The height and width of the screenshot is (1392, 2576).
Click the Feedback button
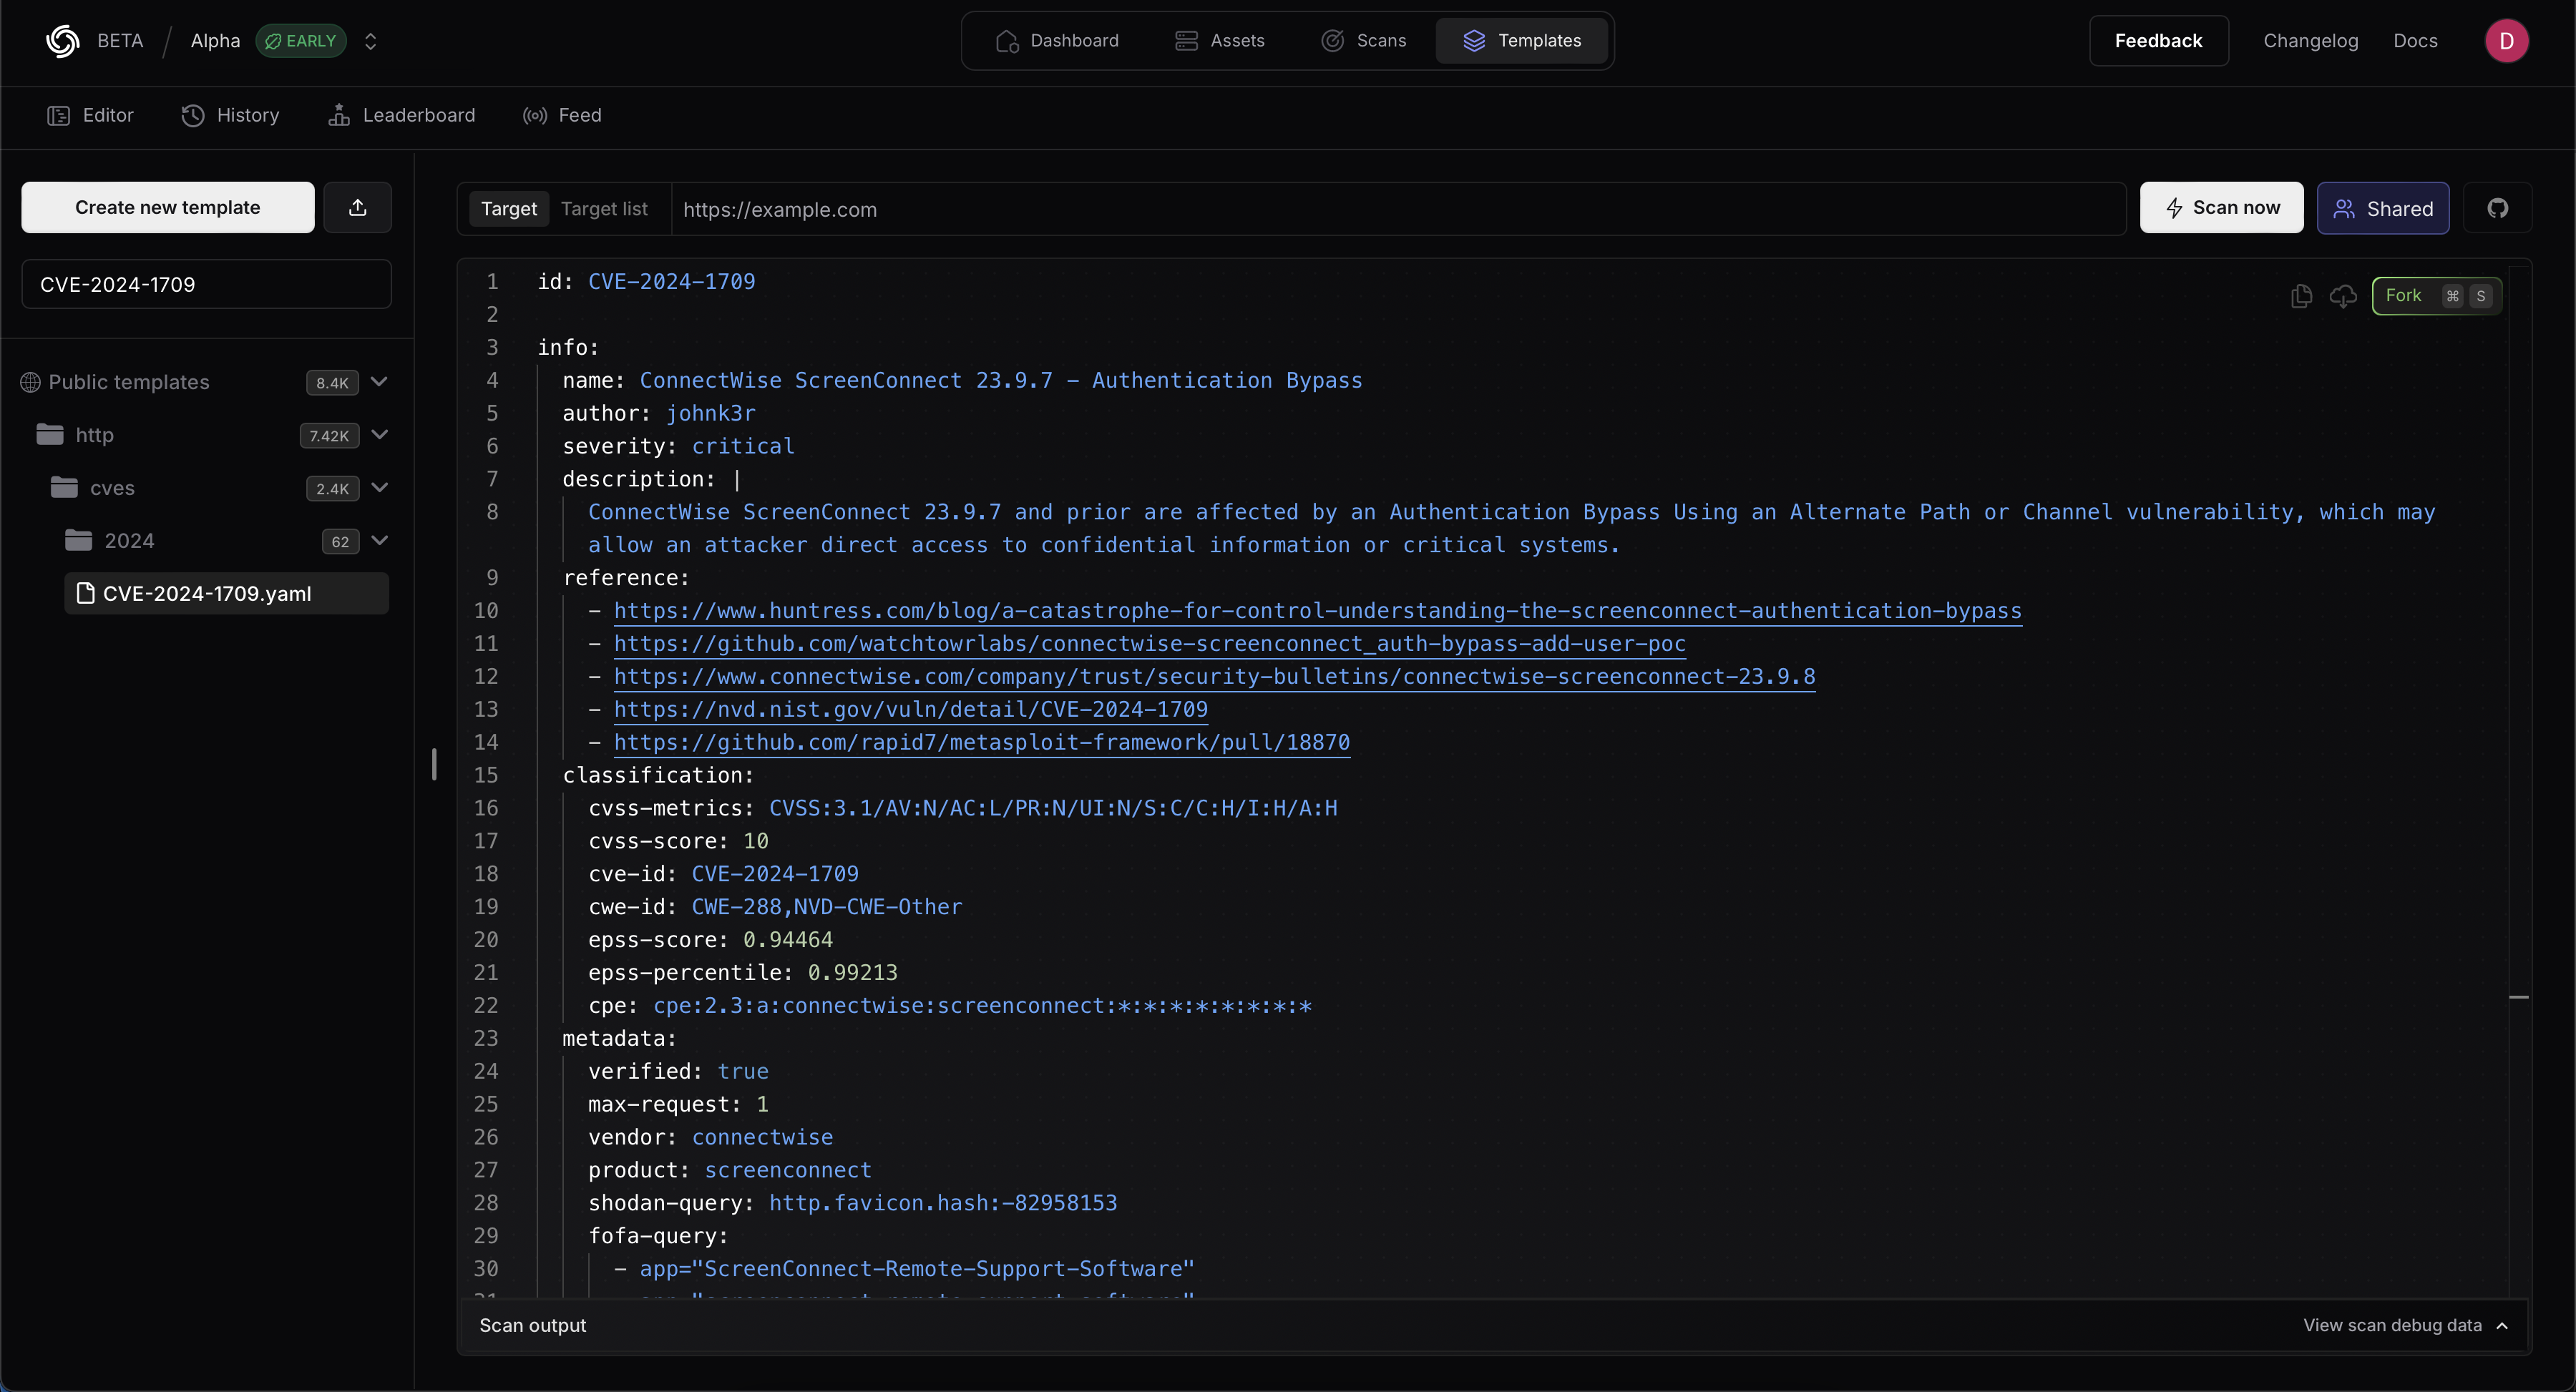[2158, 41]
